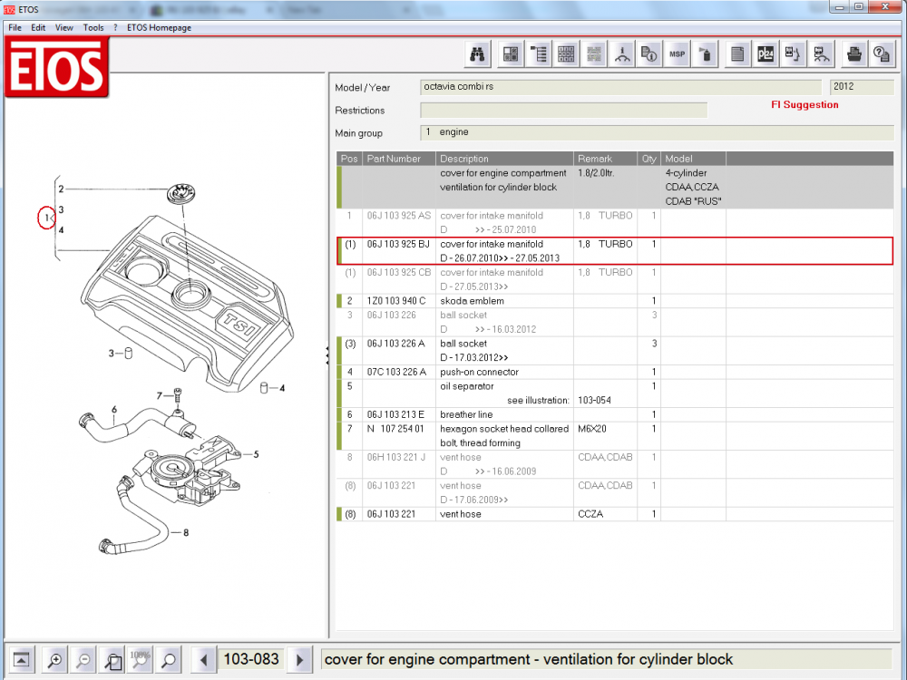Go to next illustration arrow
The height and width of the screenshot is (680, 907).
[299, 659]
